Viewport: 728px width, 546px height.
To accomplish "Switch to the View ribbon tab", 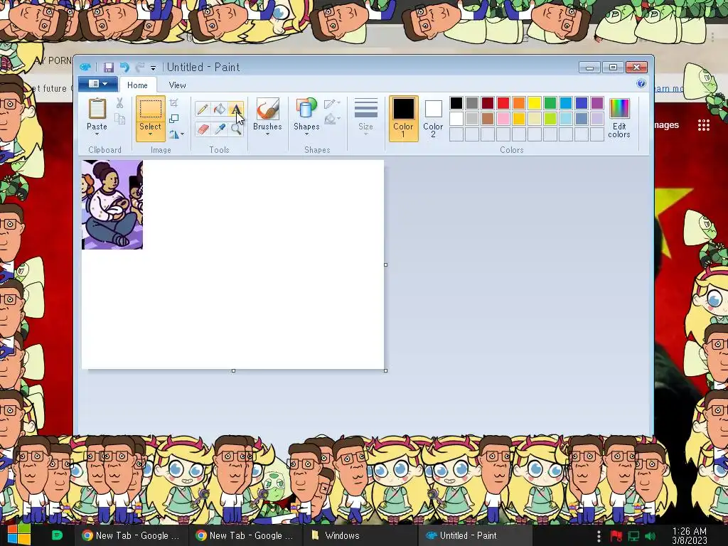I will point(177,85).
